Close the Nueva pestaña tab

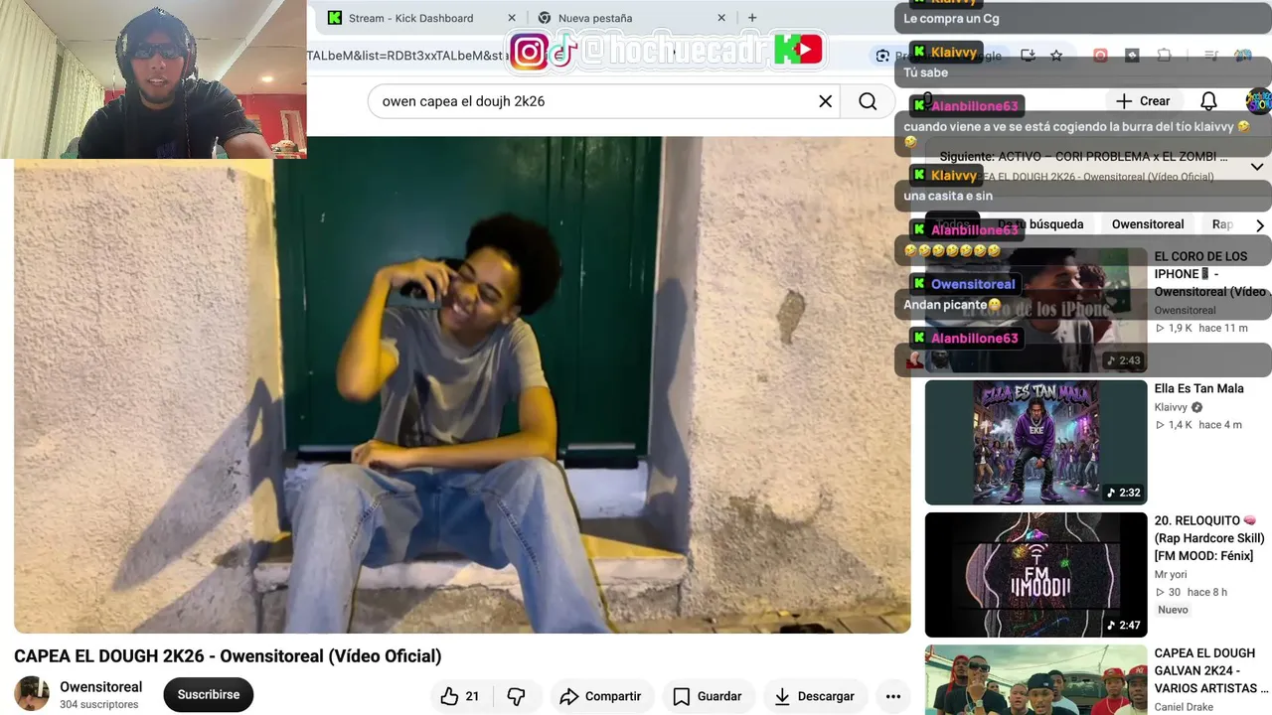[721, 18]
